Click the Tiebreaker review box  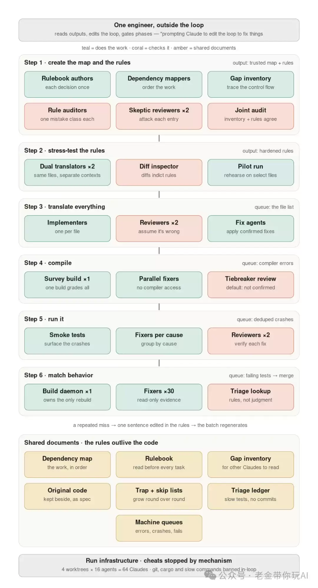click(x=251, y=285)
